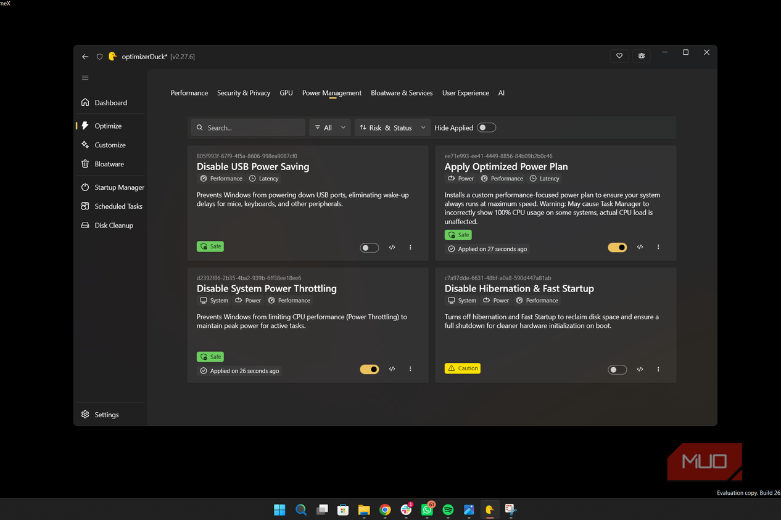Click the Scheduled Tasks calendar icon
This screenshot has height=520, width=781.
(x=85, y=206)
